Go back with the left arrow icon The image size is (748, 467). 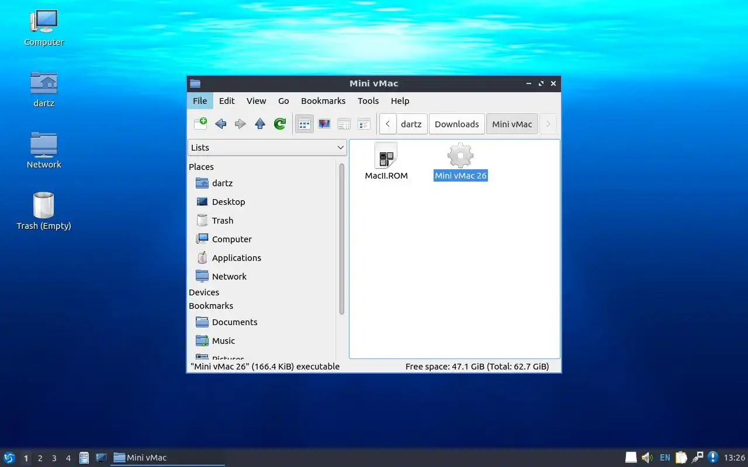(220, 124)
